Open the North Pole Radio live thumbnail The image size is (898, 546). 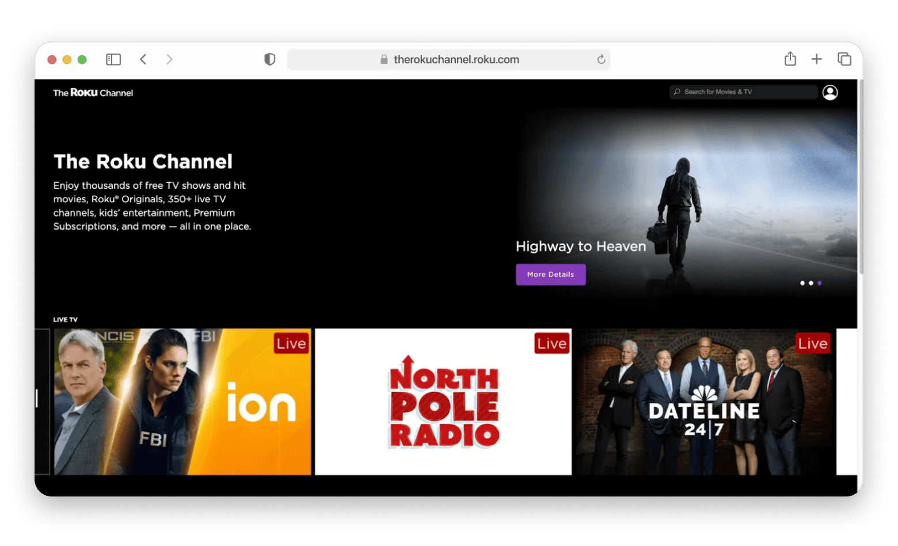pos(443,402)
